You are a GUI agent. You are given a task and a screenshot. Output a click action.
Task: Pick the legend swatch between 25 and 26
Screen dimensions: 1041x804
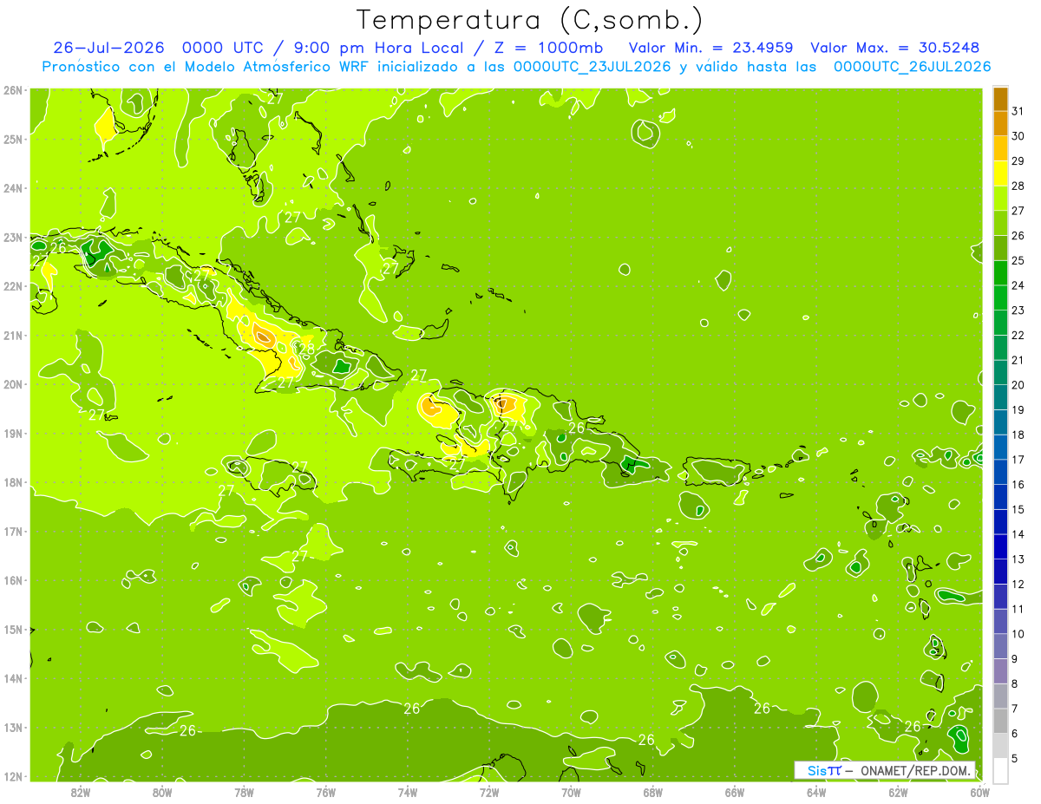1000,248
